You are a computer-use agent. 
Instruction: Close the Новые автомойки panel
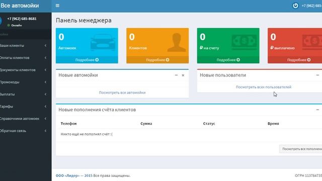coord(183,75)
